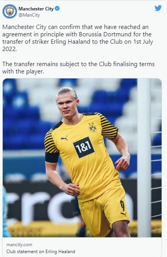The height and width of the screenshot is (257, 167).
Task: Open Twitter via the blue bird logo
Action: tap(158, 8)
